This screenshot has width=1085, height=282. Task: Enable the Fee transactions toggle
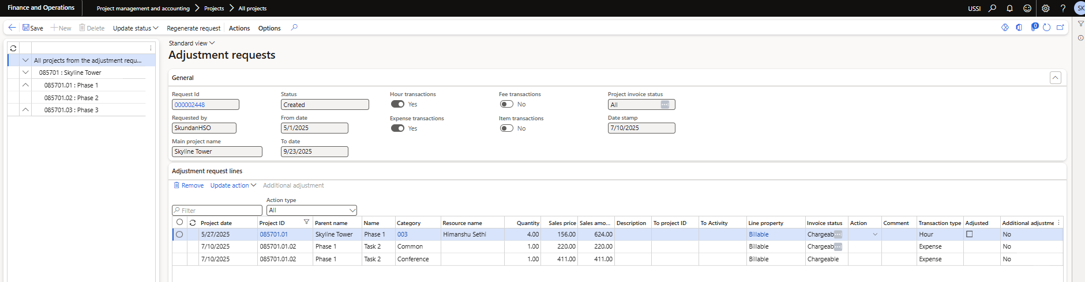click(506, 104)
